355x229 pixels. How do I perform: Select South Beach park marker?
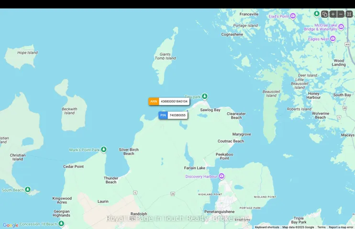tap(28, 190)
